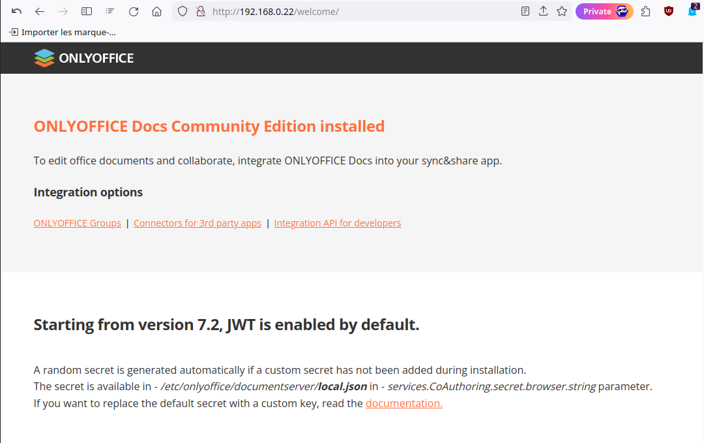Go to the browser home page
704x443 pixels.
coord(156,12)
